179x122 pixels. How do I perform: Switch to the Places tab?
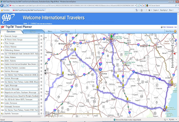[x=33, y=31]
